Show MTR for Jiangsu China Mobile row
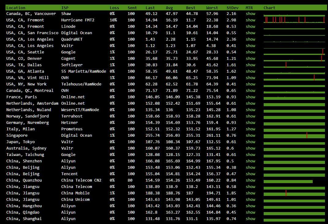 tap(251, 193)
